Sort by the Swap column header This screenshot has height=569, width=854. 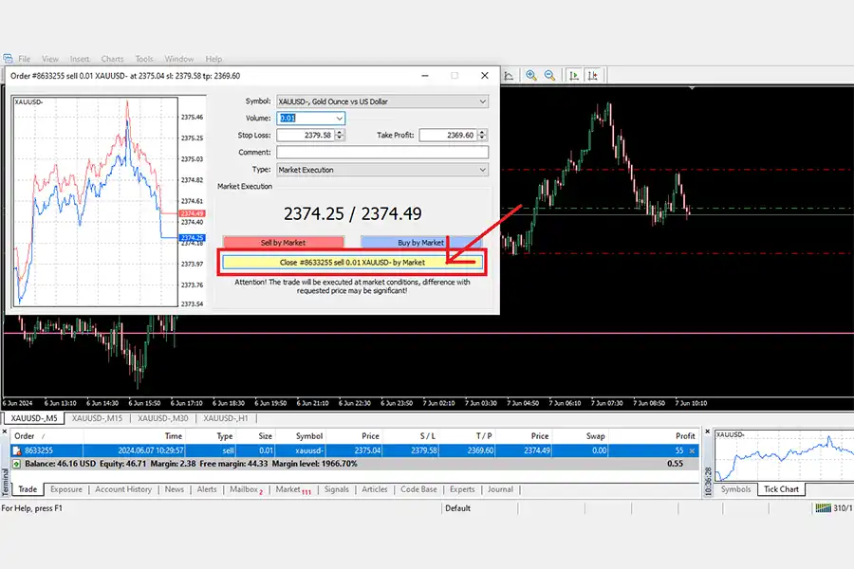tap(581, 436)
